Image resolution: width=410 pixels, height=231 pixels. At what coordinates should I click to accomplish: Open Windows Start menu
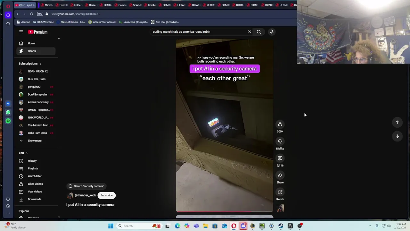pos(111,226)
